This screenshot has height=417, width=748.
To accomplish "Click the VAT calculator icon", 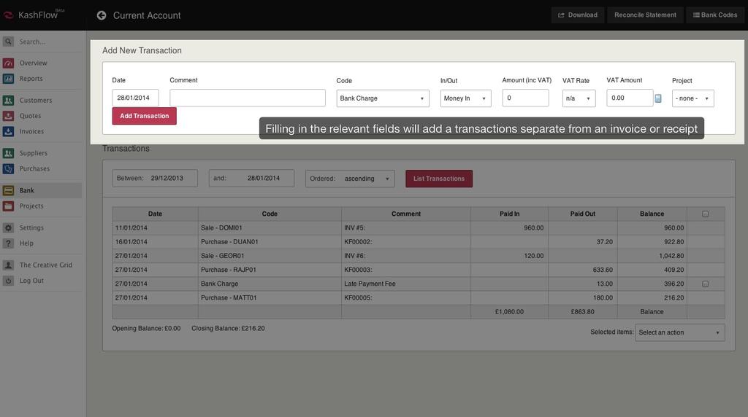I will click(658, 98).
